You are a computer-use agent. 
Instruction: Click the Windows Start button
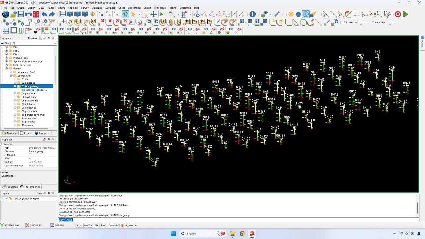[x=173, y=234]
